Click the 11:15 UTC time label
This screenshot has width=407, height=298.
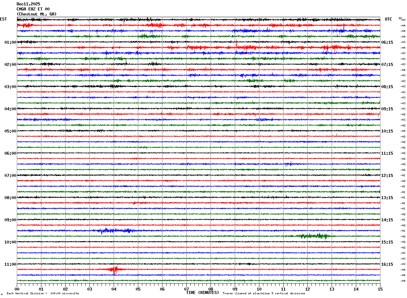(387, 153)
